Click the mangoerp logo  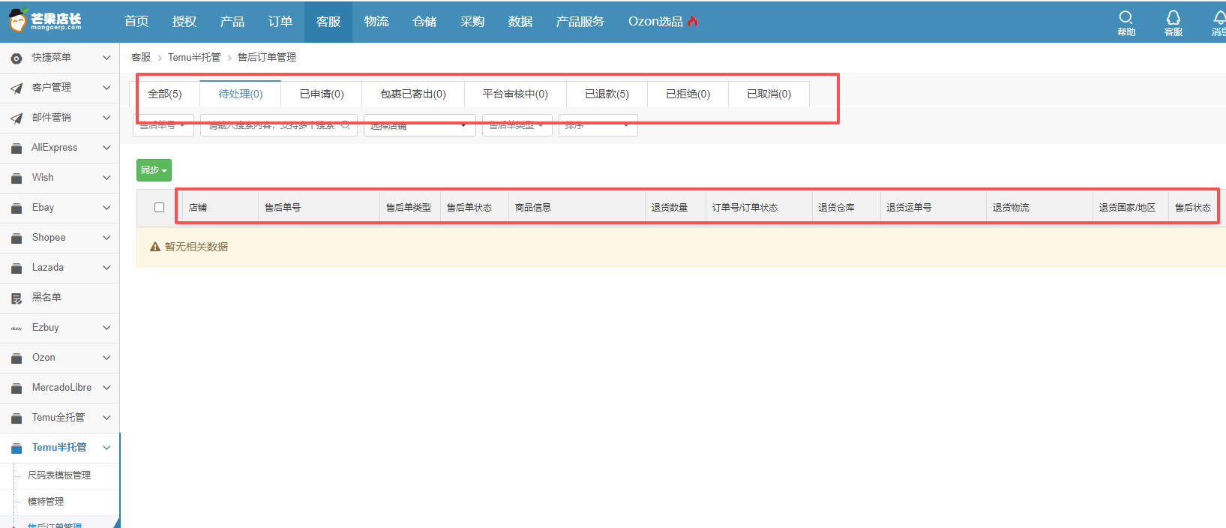pyautogui.click(x=45, y=20)
